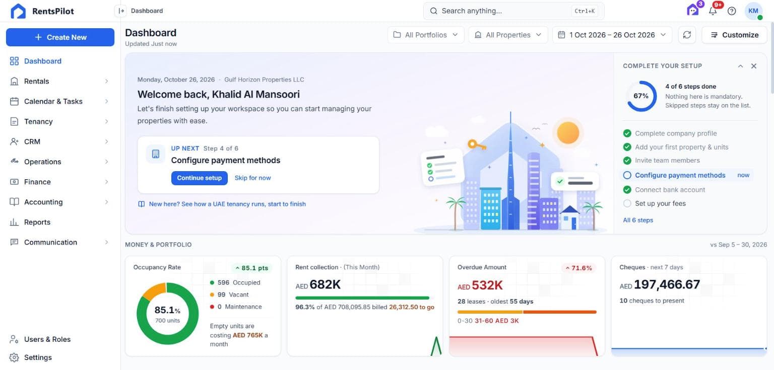Click the Users & Roles icon
Screen dimensions: 774x370
pyautogui.click(x=14, y=339)
